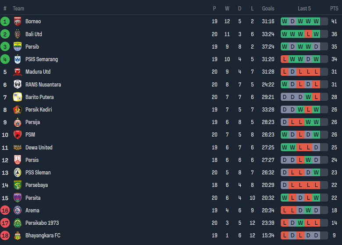Image resolution: width=342 pixels, height=245 pixels.
Task: Click the Bali Utd team logo
Action: [18, 34]
